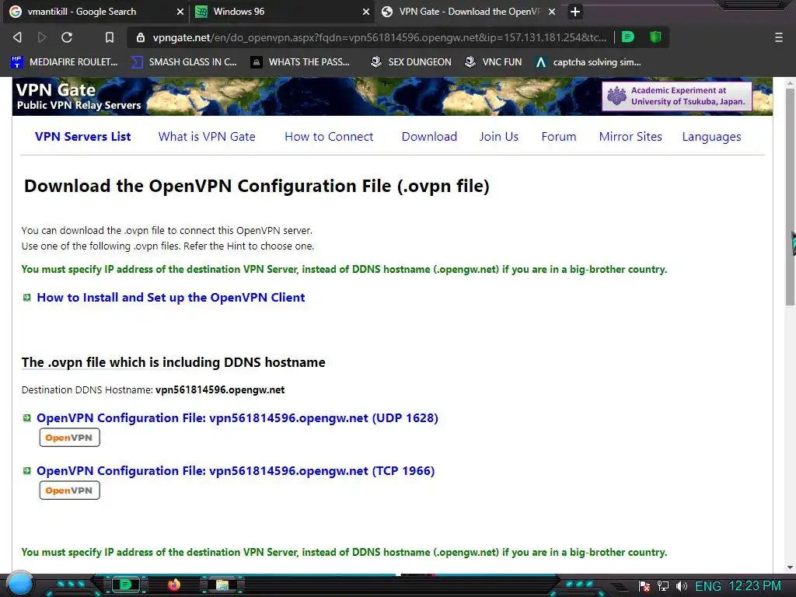
Task: Go to VPN Servers List
Action: tap(82, 137)
